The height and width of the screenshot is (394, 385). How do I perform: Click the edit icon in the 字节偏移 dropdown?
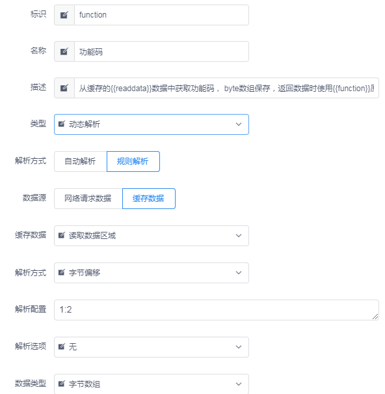click(x=62, y=272)
